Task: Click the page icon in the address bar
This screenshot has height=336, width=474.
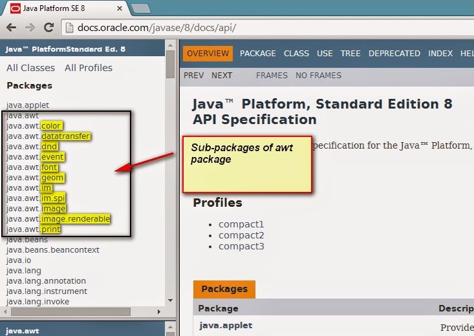Action: pos(70,28)
